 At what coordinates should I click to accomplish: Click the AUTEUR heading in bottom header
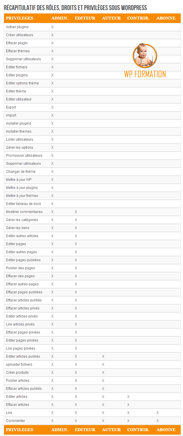tap(111, 430)
